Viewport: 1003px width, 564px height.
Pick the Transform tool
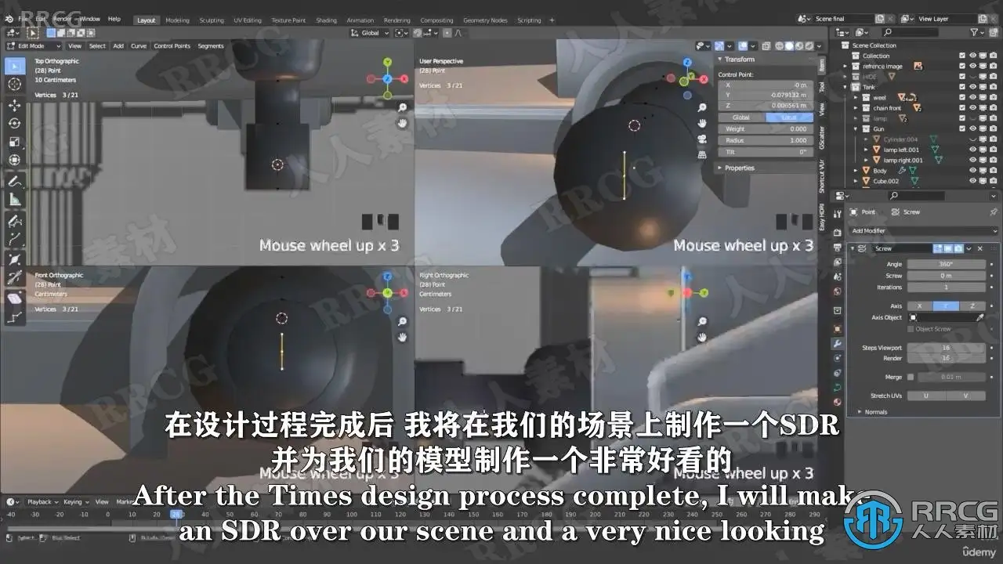(x=14, y=160)
